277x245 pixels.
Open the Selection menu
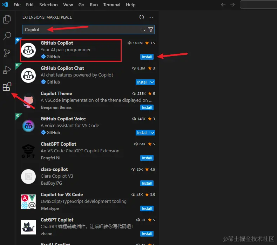pos(48,5)
